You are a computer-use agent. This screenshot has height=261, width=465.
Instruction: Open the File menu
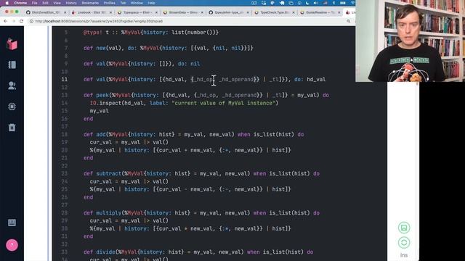coord(34,3)
